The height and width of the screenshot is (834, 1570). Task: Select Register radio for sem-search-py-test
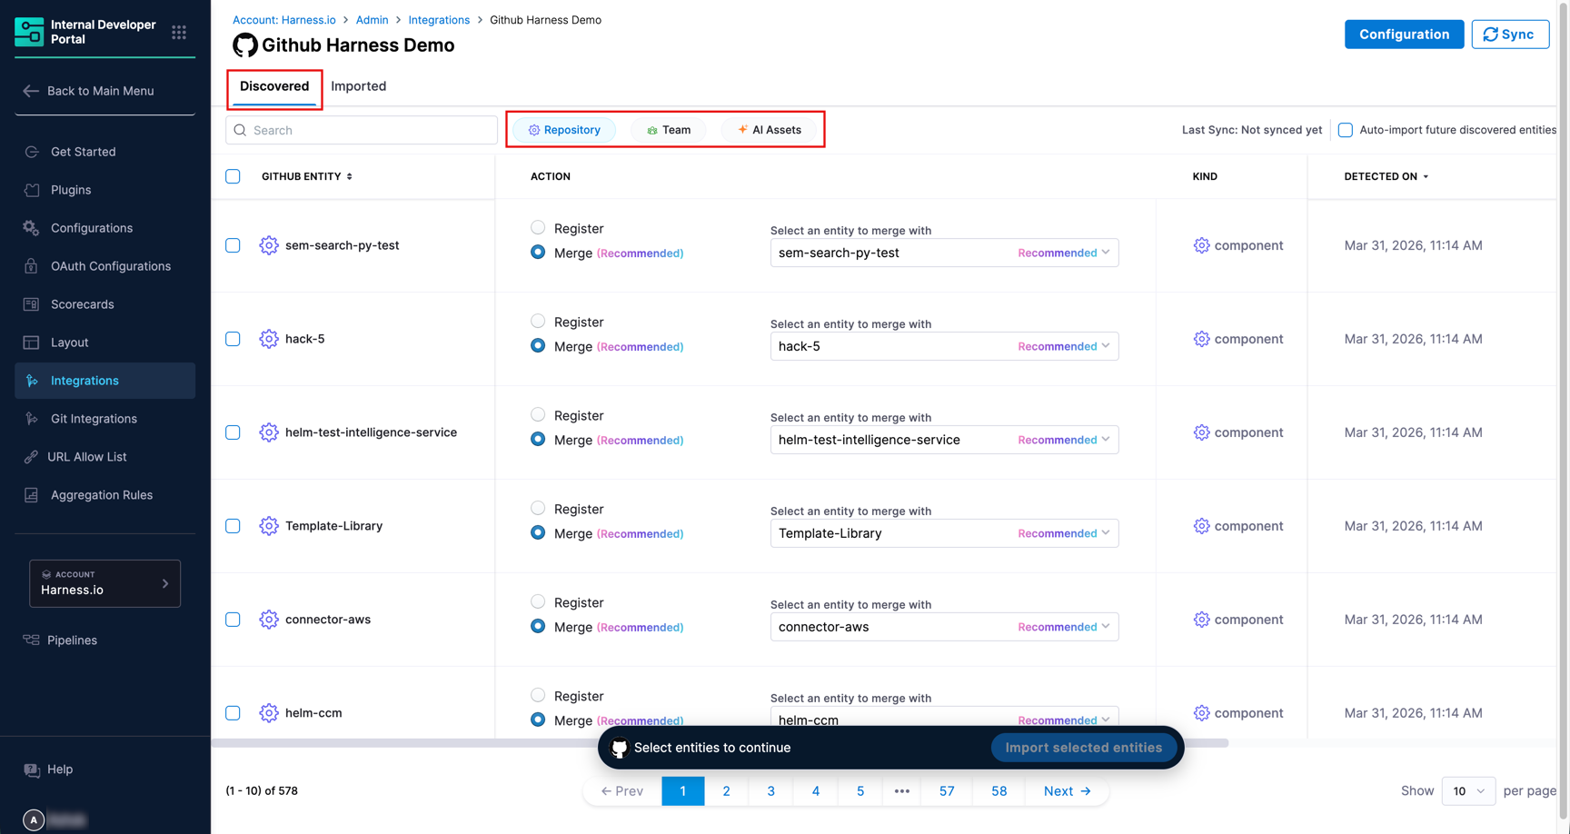538,227
